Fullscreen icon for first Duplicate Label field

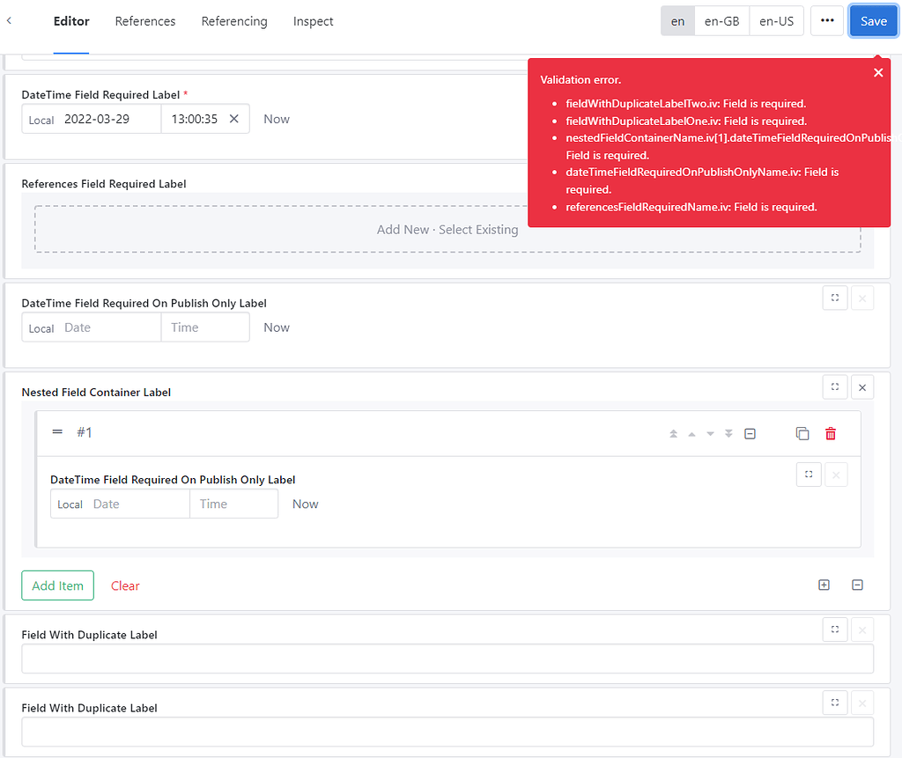point(834,629)
